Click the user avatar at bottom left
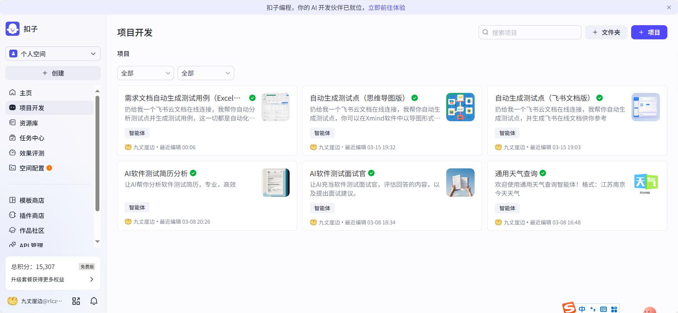The height and width of the screenshot is (313, 678). 12,301
